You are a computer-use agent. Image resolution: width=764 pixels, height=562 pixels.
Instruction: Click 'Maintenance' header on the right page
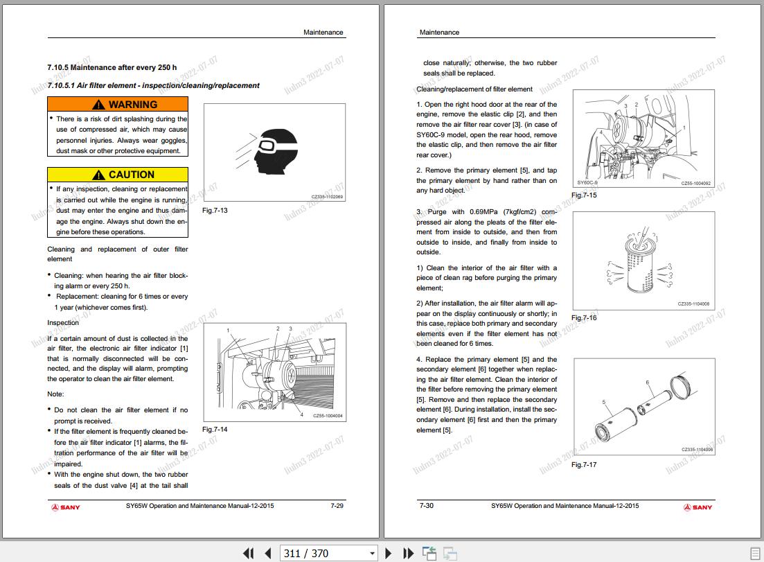[x=439, y=32]
